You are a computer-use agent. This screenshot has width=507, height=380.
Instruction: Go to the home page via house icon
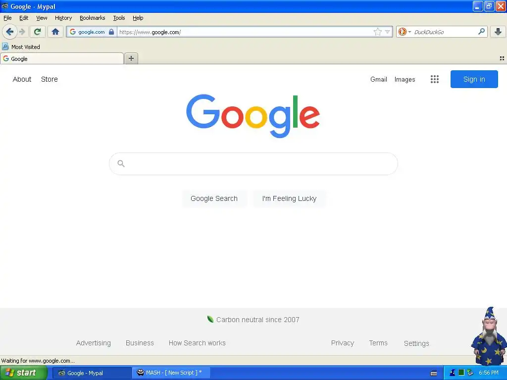pyautogui.click(x=55, y=32)
